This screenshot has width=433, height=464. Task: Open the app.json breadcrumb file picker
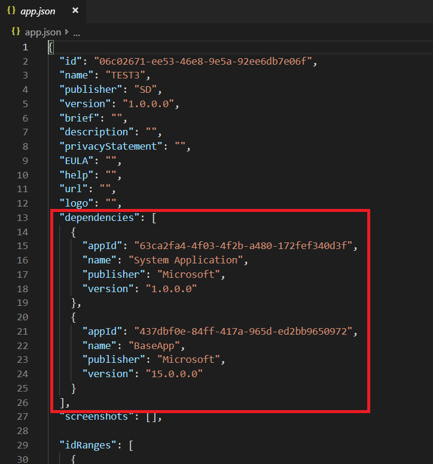coord(41,32)
